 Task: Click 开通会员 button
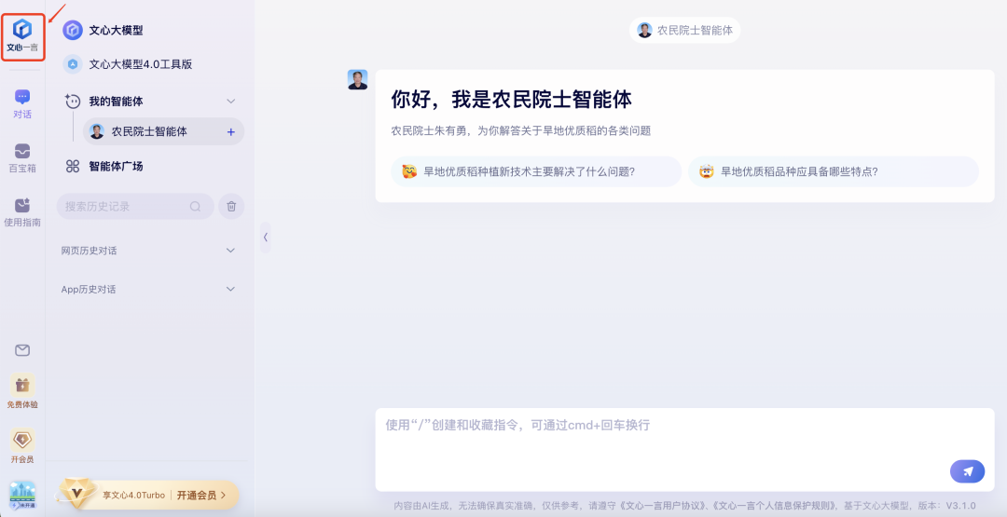point(201,496)
